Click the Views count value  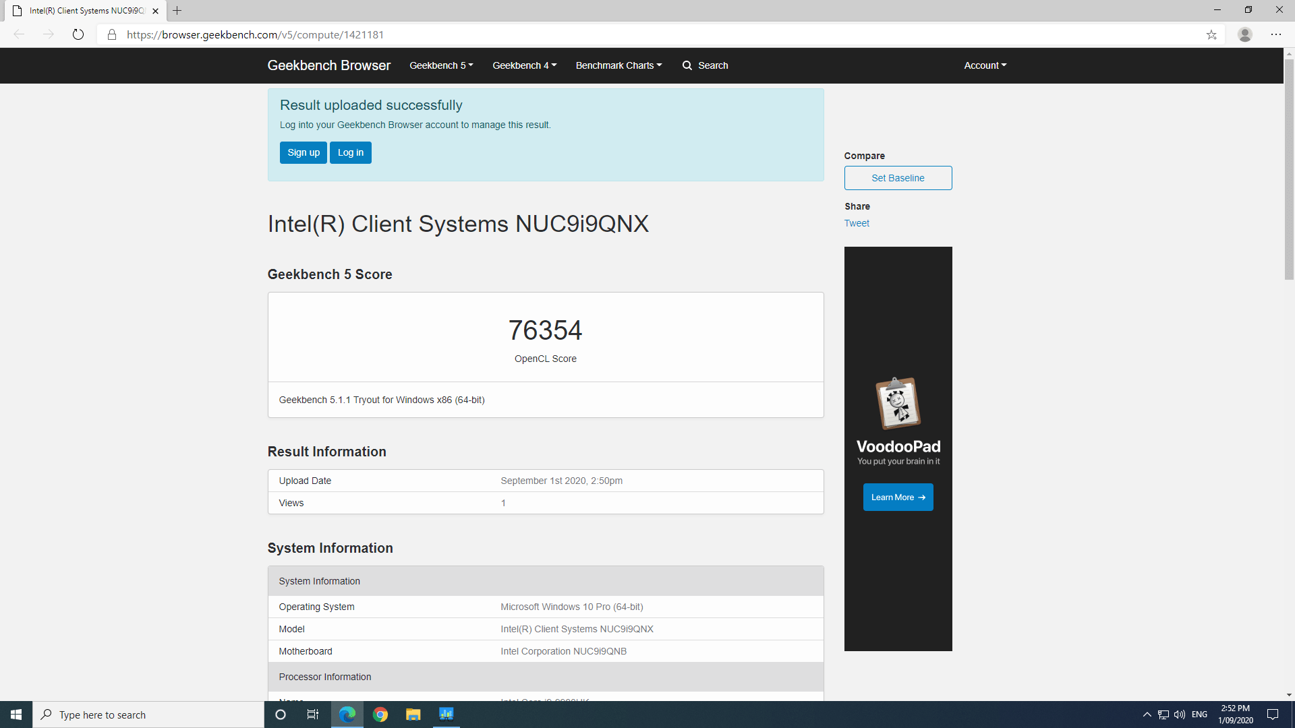pos(503,503)
